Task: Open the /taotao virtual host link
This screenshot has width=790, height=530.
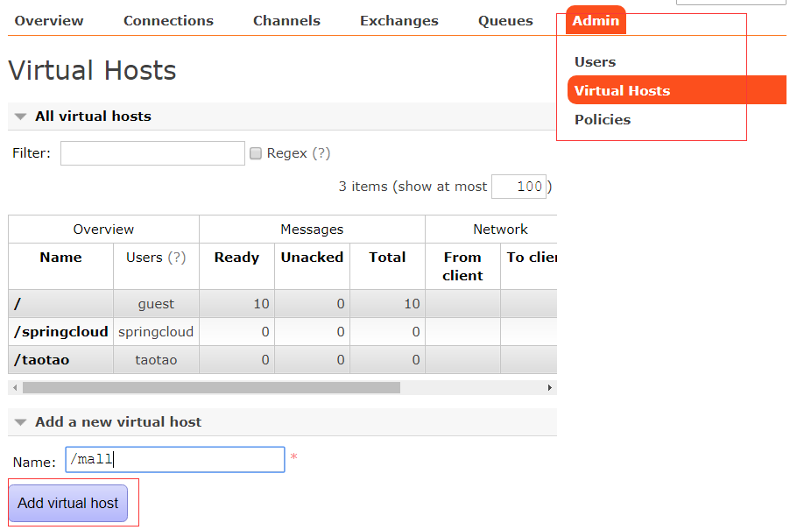Action: (x=42, y=360)
